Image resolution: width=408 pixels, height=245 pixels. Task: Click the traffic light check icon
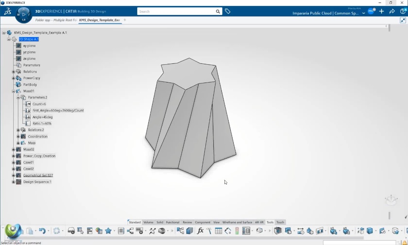tap(237, 231)
